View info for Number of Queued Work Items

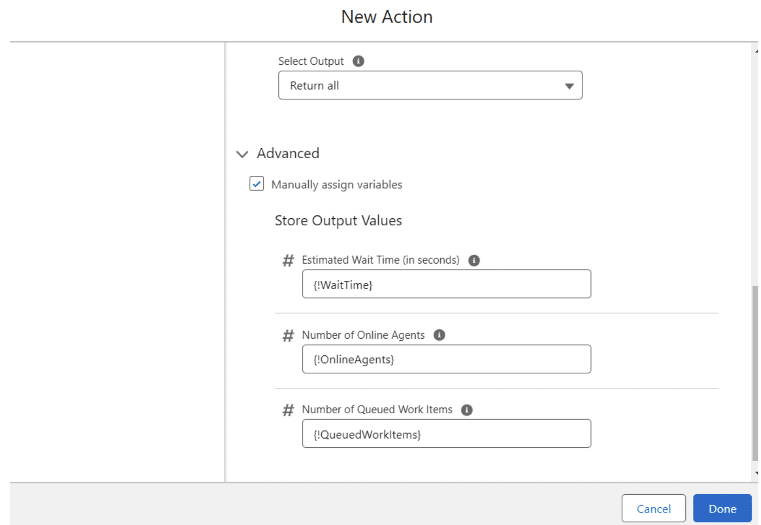point(467,409)
